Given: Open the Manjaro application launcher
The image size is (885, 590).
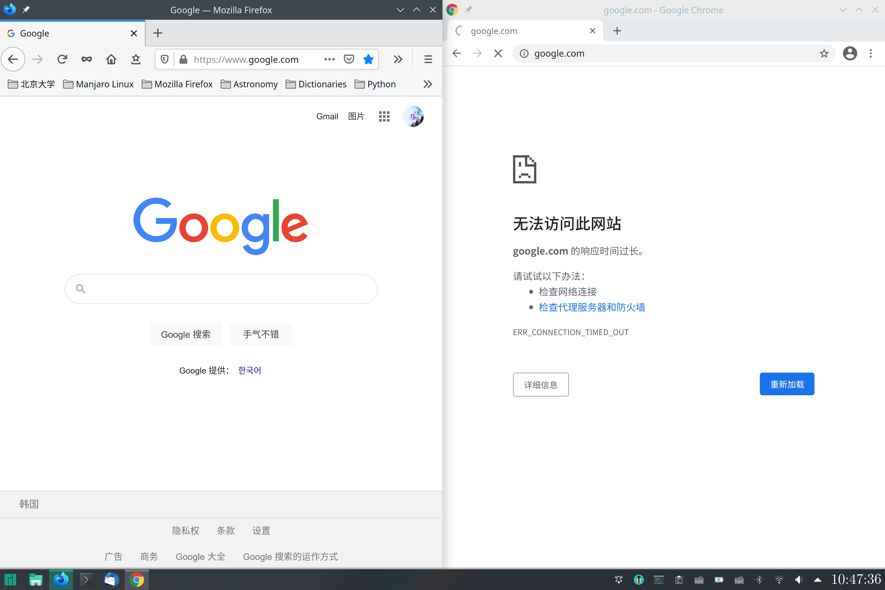Looking at the screenshot, I should [x=11, y=579].
